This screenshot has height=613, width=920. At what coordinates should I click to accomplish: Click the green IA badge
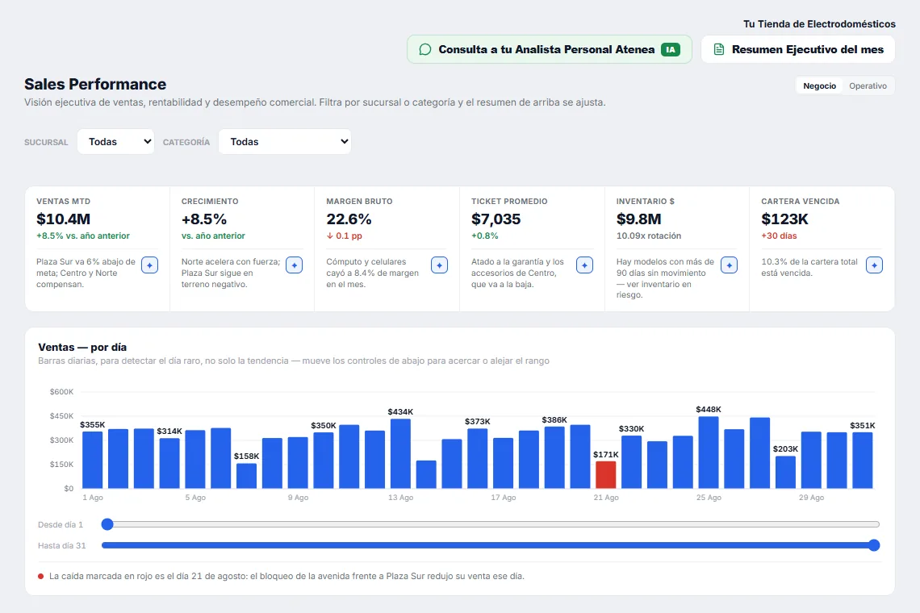671,50
